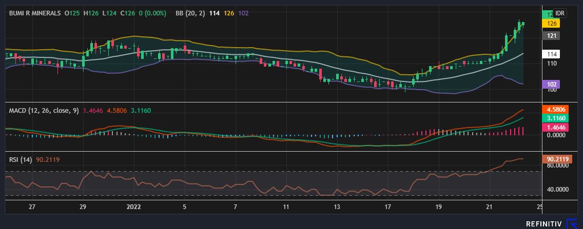Screen dimensions: 583x229
Task: Click the low value L124 in the header
Action: [109, 13]
